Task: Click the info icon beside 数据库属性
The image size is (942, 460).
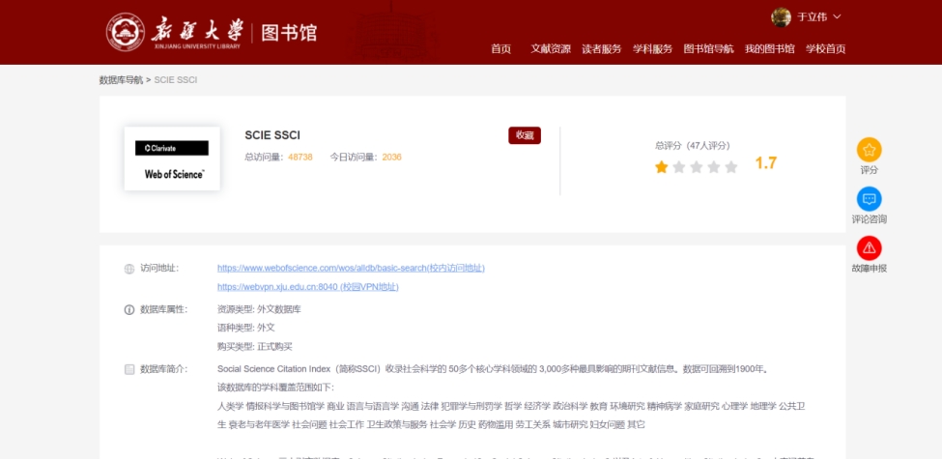Action: click(129, 310)
